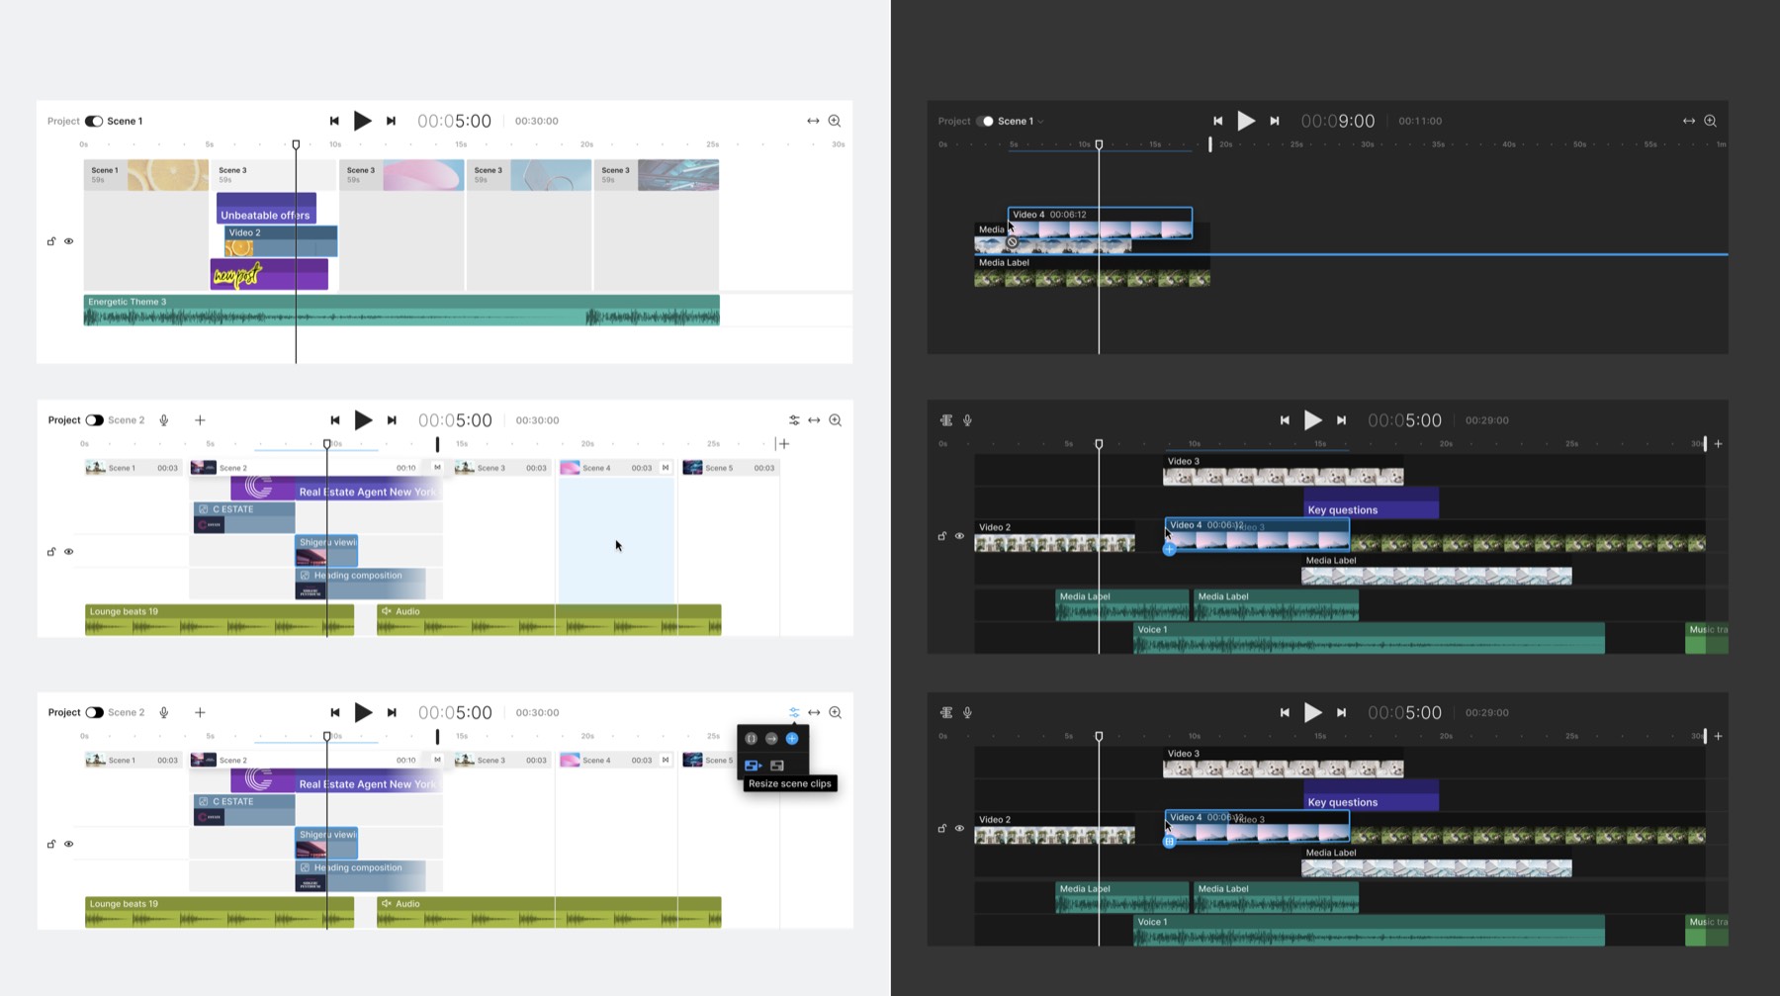Toggle track lock in the bottom-right dark panel
Screen dimensions: 1780x996
click(941, 828)
